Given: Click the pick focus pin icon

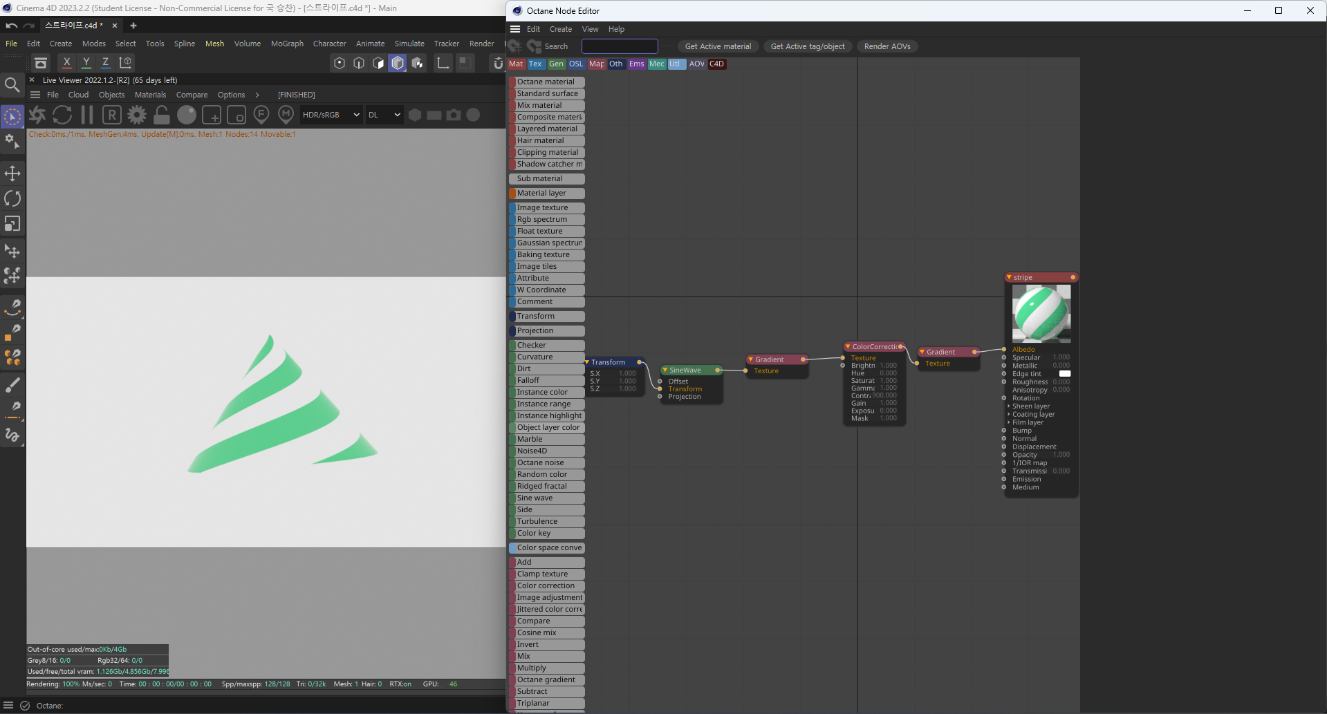Looking at the screenshot, I should (x=261, y=115).
